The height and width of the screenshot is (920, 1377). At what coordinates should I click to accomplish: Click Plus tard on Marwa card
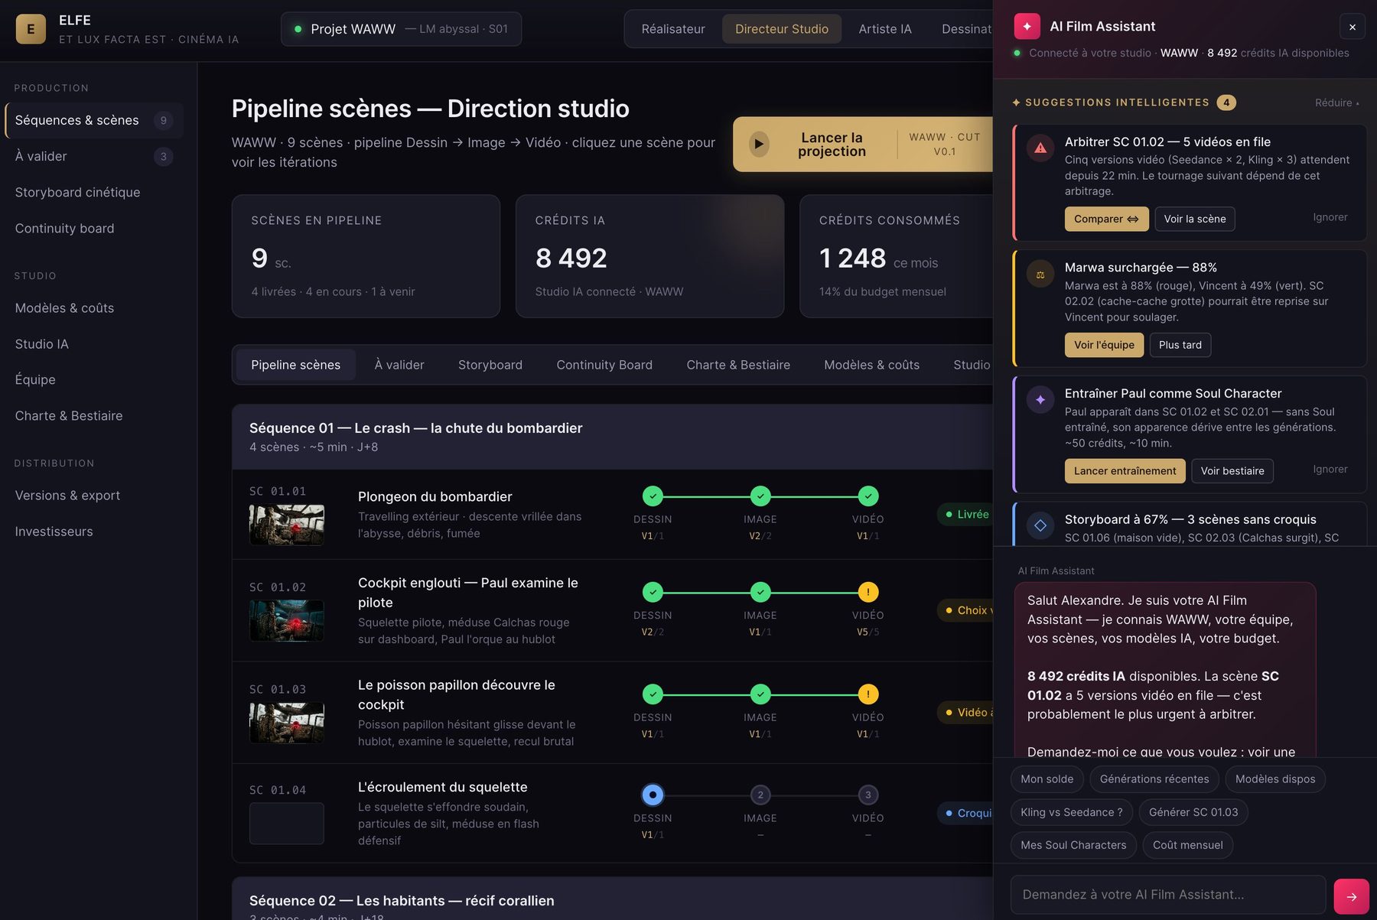(x=1180, y=345)
